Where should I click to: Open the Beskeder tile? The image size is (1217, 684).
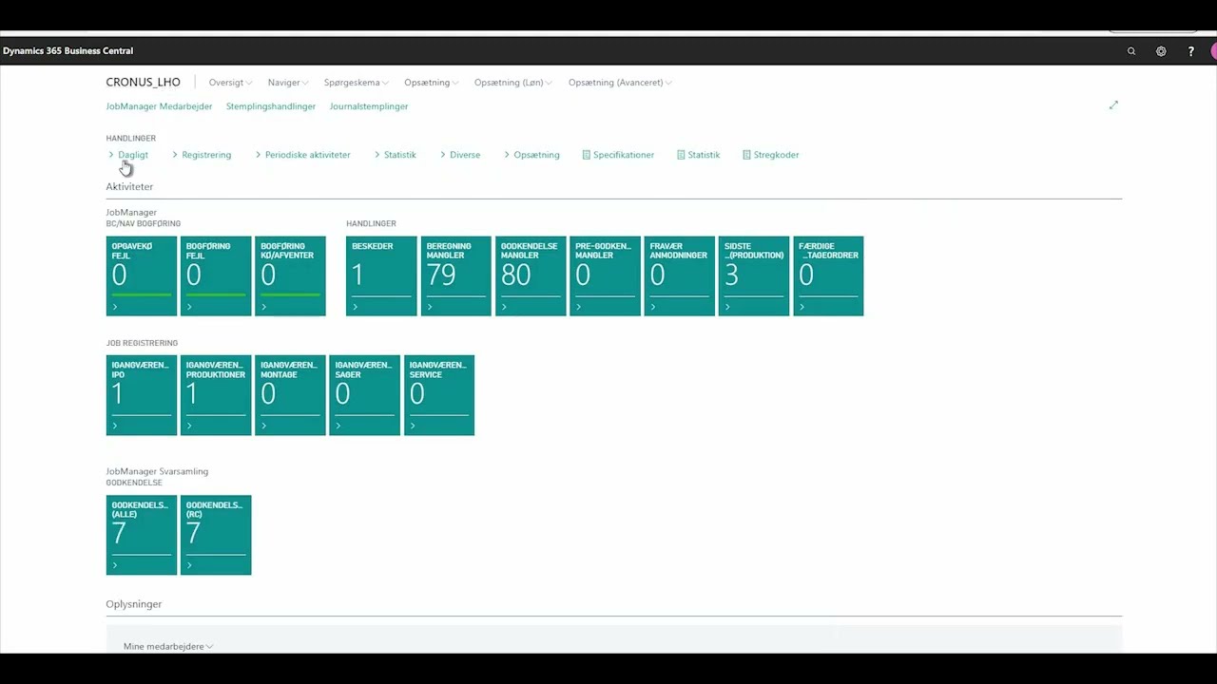pyautogui.click(x=381, y=275)
